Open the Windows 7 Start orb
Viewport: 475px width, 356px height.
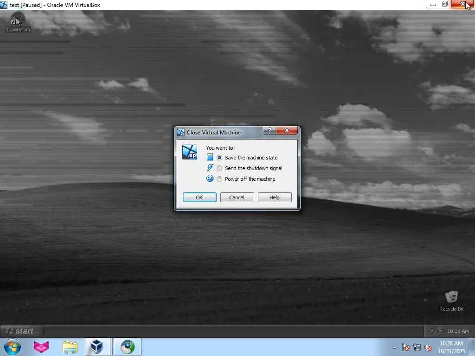coord(13,347)
